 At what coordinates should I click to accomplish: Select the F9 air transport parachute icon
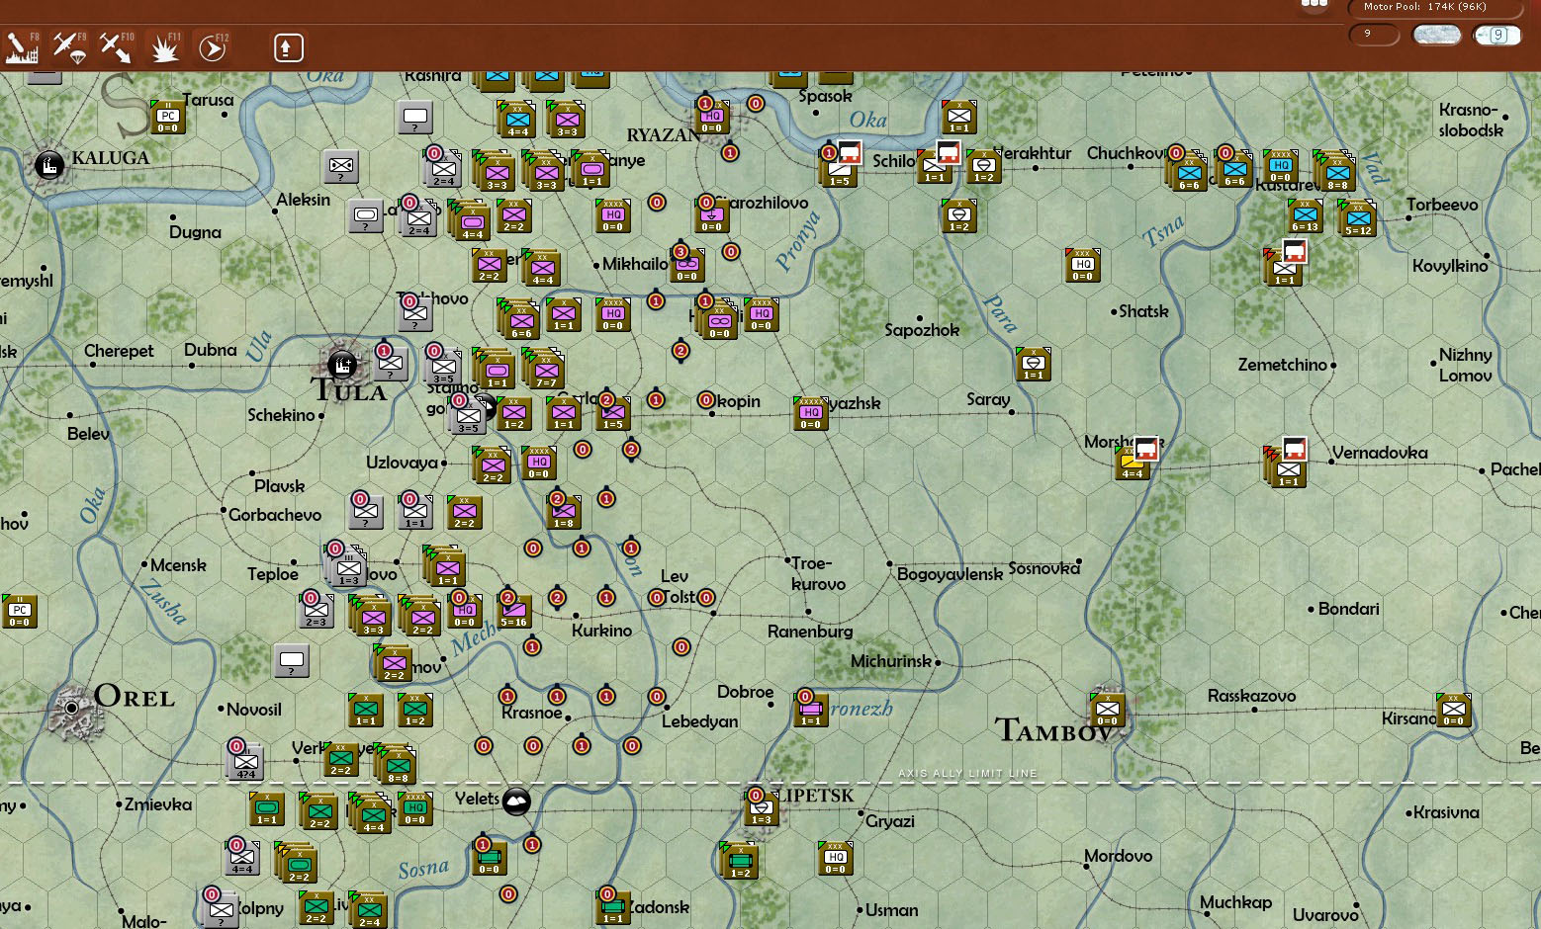coord(69,47)
